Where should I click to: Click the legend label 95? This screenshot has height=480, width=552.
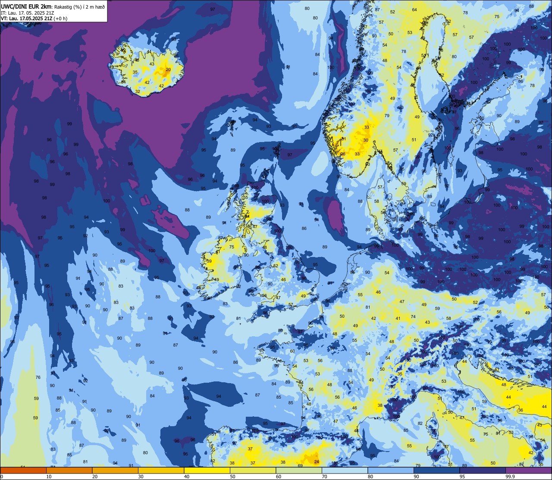[x=462, y=477]
